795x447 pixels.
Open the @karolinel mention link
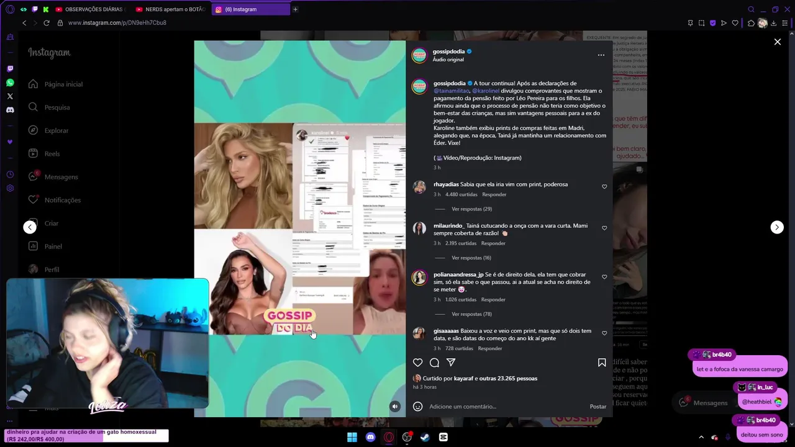(486, 91)
